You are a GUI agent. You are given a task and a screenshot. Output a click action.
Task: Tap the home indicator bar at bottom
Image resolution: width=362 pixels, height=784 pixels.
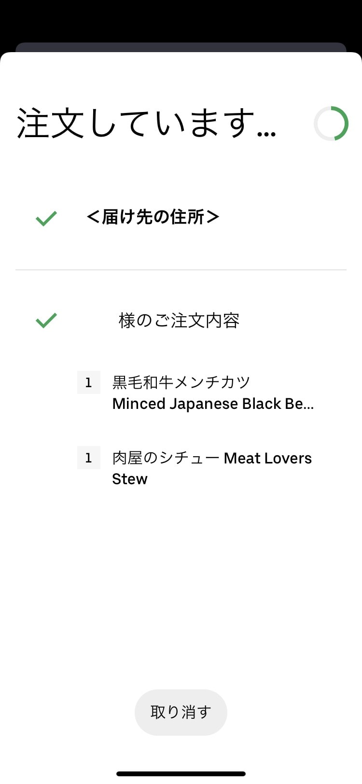coord(181,774)
